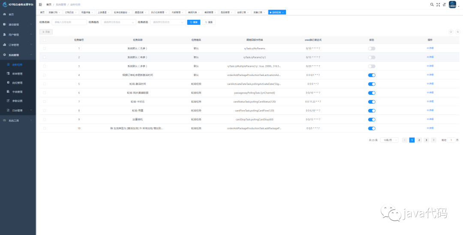Open the 任务组名 dropdown

118,22
